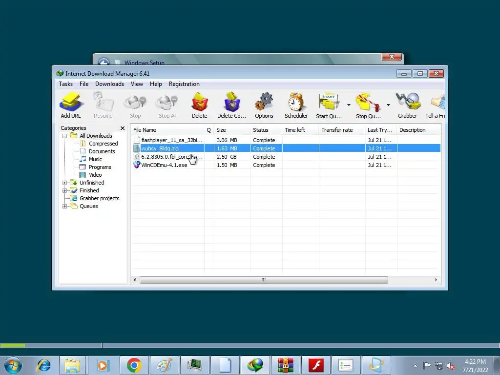Screen dimensions: 500x375
Task: Expand the Unfinished tree node
Action: tap(65, 183)
